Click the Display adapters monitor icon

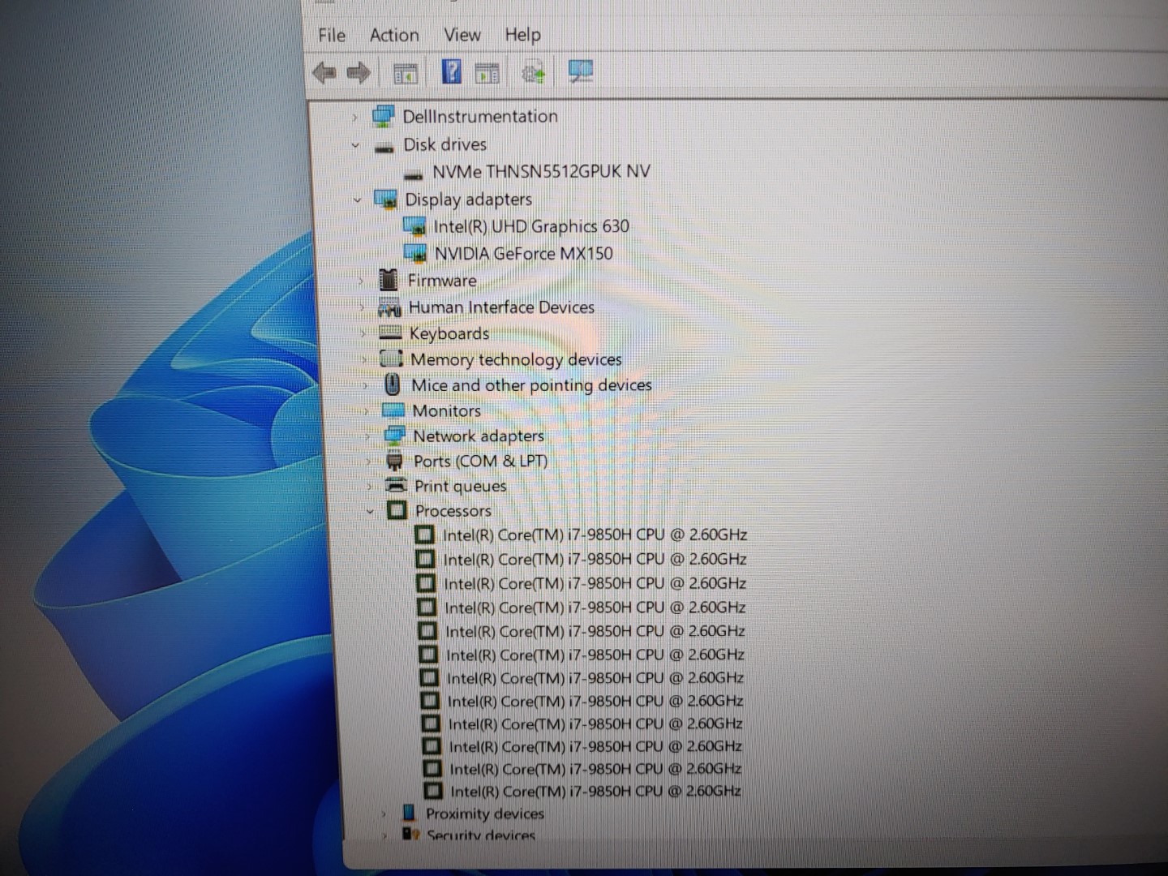point(385,200)
